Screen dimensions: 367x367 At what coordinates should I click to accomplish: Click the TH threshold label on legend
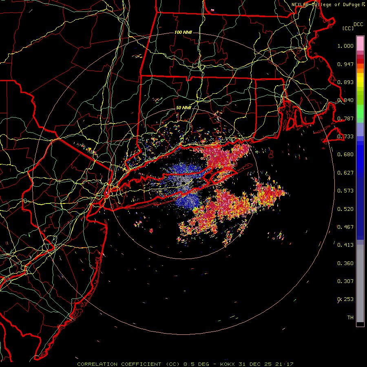coord(350,318)
